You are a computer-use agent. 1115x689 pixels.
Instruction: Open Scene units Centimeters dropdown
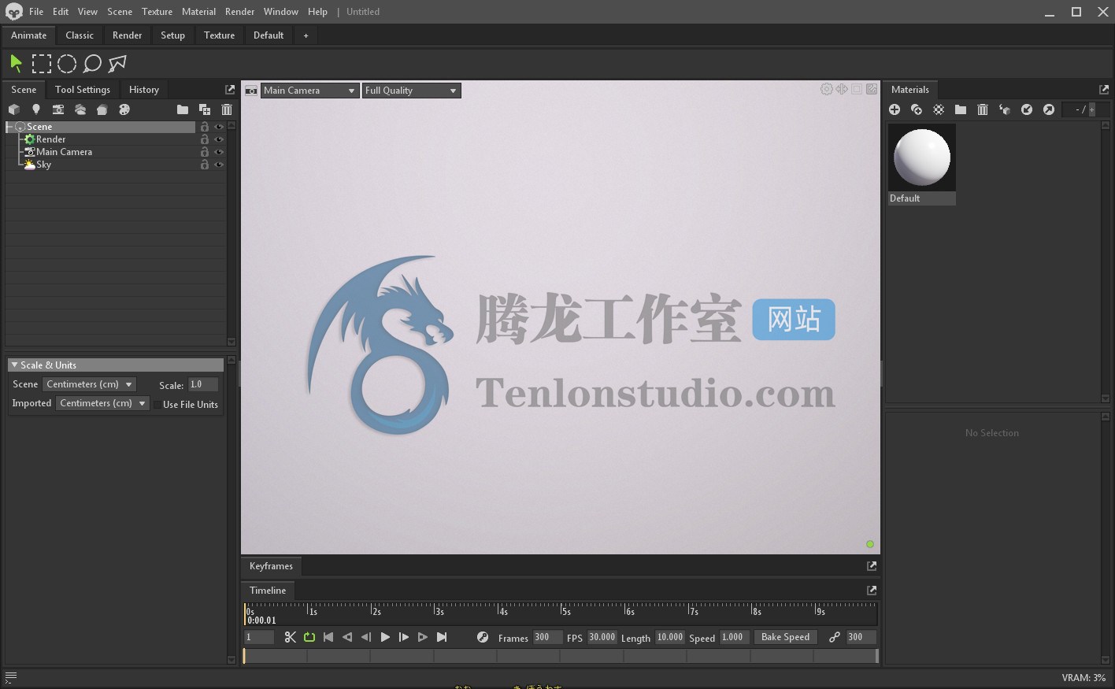click(89, 384)
